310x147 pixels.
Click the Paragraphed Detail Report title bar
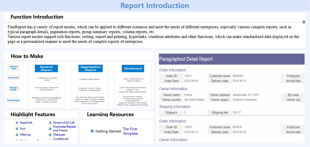[232, 59]
